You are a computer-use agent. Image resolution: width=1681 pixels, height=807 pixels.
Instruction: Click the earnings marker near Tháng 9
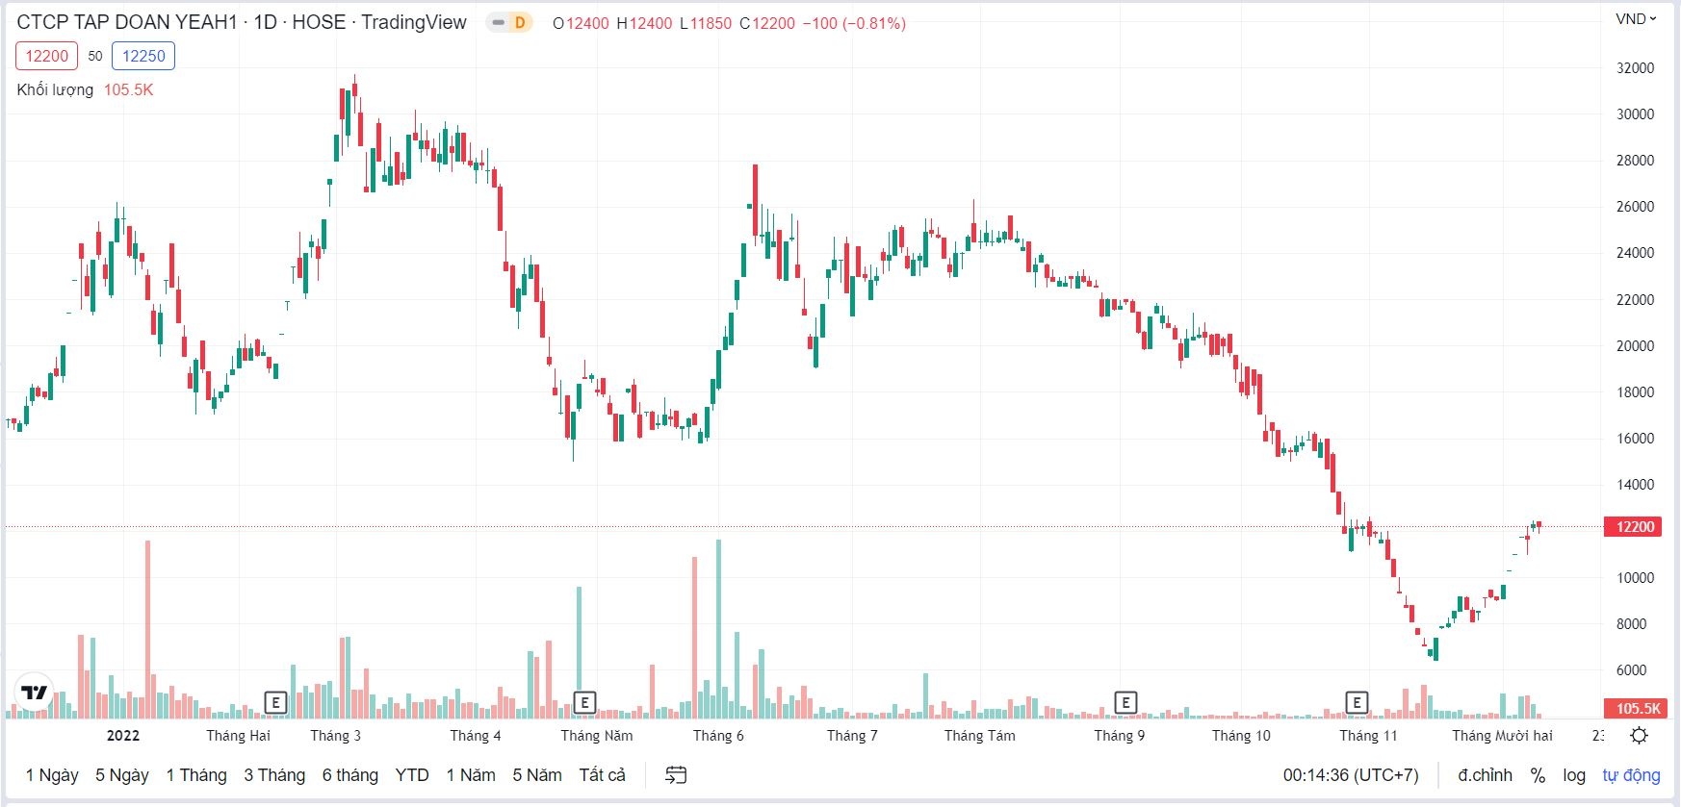[1125, 703]
